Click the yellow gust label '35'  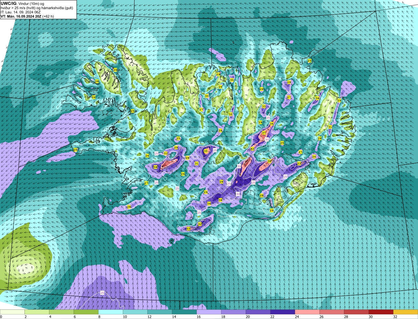[206, 151]
